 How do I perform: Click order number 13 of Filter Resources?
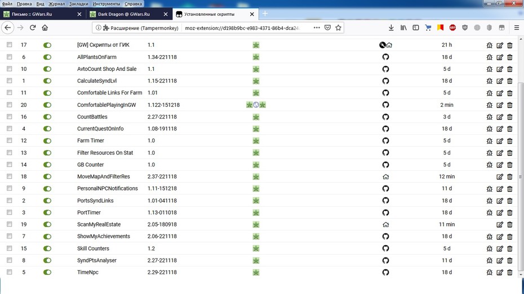pyautogui.click(x=24, y=153)
